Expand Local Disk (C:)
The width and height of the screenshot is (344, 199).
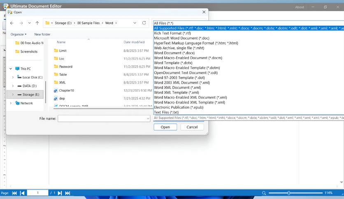[13, 77]
